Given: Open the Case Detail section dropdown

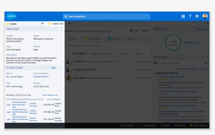Looking at the screenshot, I should 58,29.
